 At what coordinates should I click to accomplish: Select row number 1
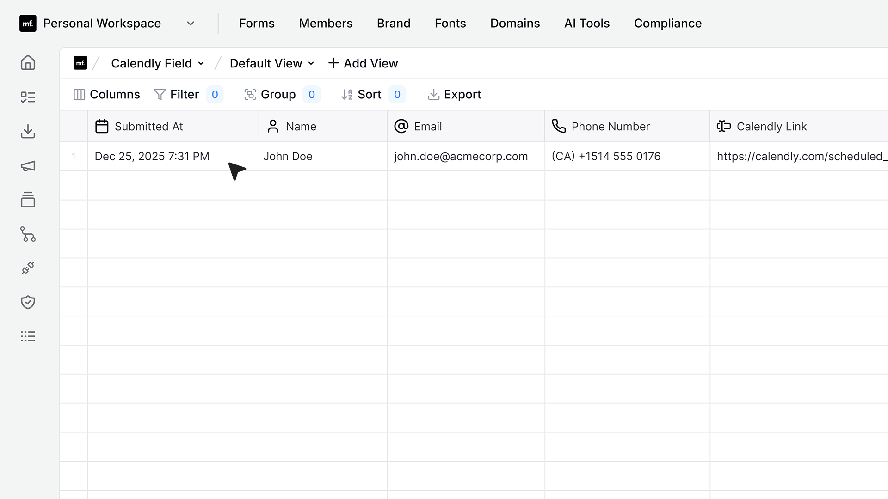(x=74, y=157)
